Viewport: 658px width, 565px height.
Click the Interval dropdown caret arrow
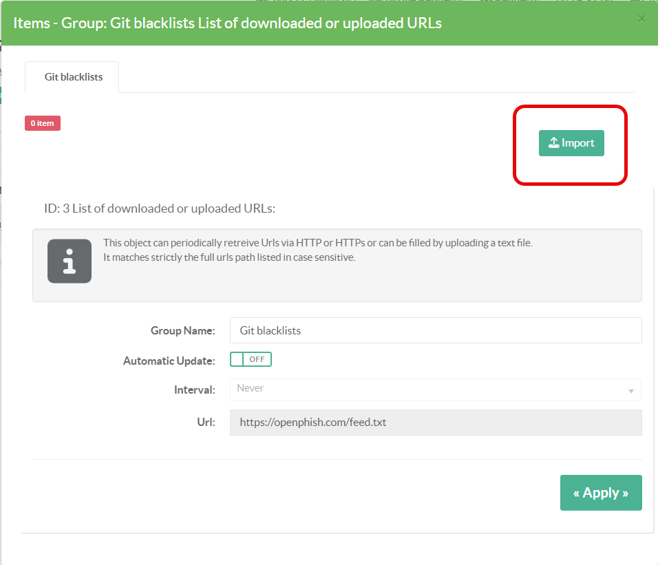tap(630, 391)
